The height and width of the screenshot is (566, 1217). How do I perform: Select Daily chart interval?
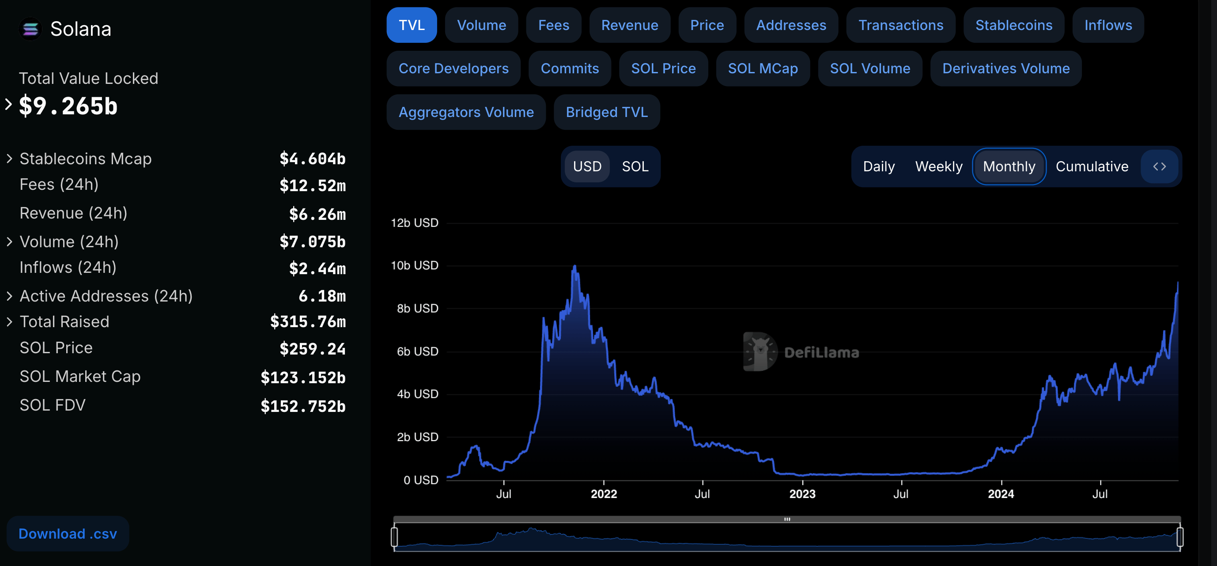click(x=879, y=166)
